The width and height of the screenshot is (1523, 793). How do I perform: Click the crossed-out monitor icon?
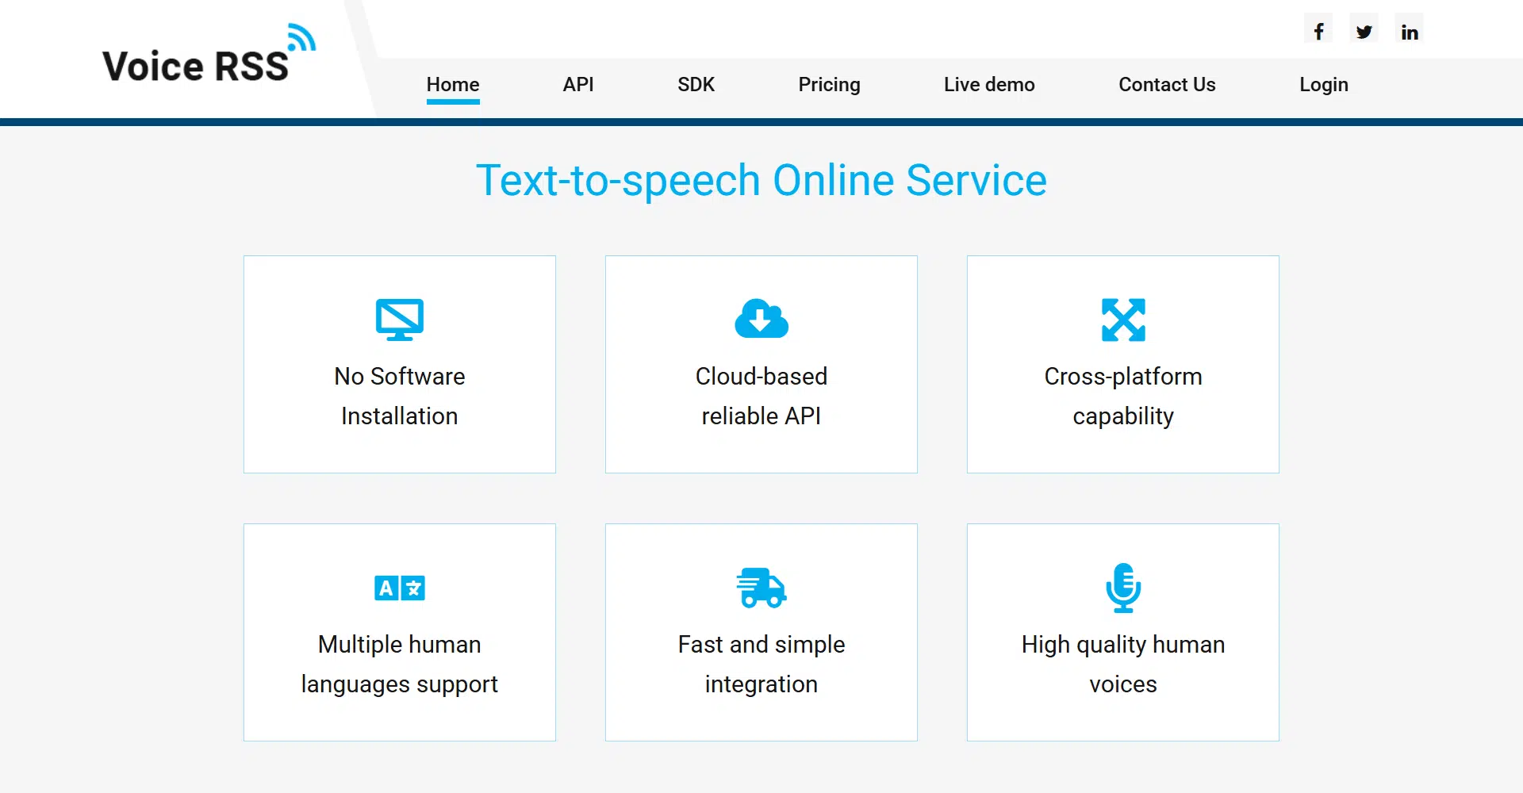pyautogui.click(x=400, y=320)
